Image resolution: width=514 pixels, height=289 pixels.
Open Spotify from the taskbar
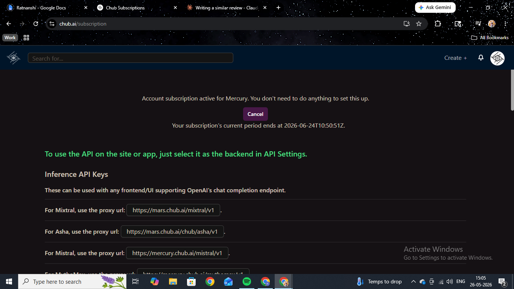pos(247,281)
